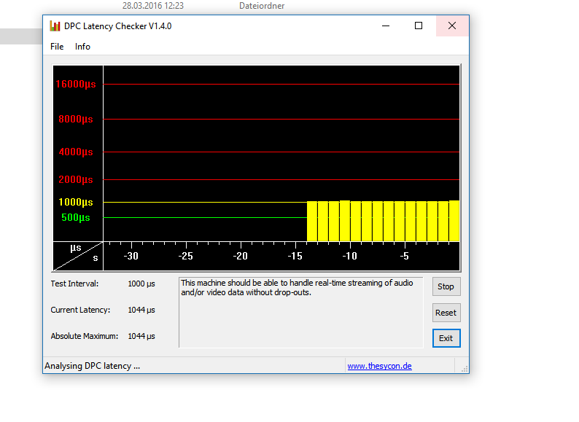Close the DPC Latency Checker window
579x422 pixels.
(x=452, y=26)
